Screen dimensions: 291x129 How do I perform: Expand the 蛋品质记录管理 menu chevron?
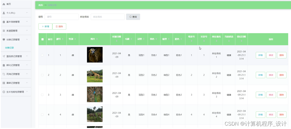(27, 56)
